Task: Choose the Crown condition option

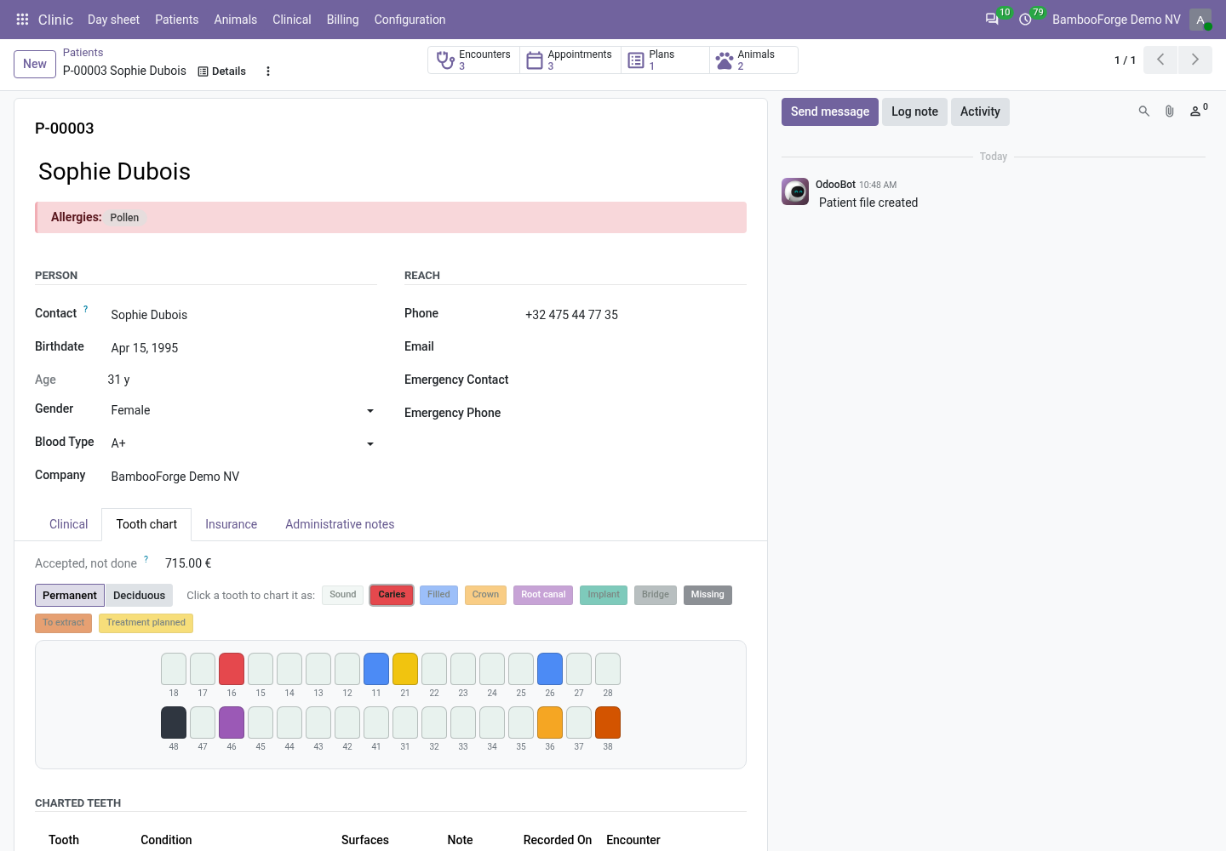Action: pos(485,595)
